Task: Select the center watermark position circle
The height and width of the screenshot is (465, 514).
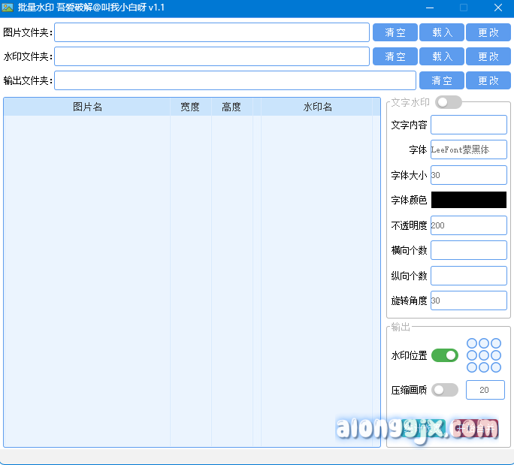Action: [484, 355]
